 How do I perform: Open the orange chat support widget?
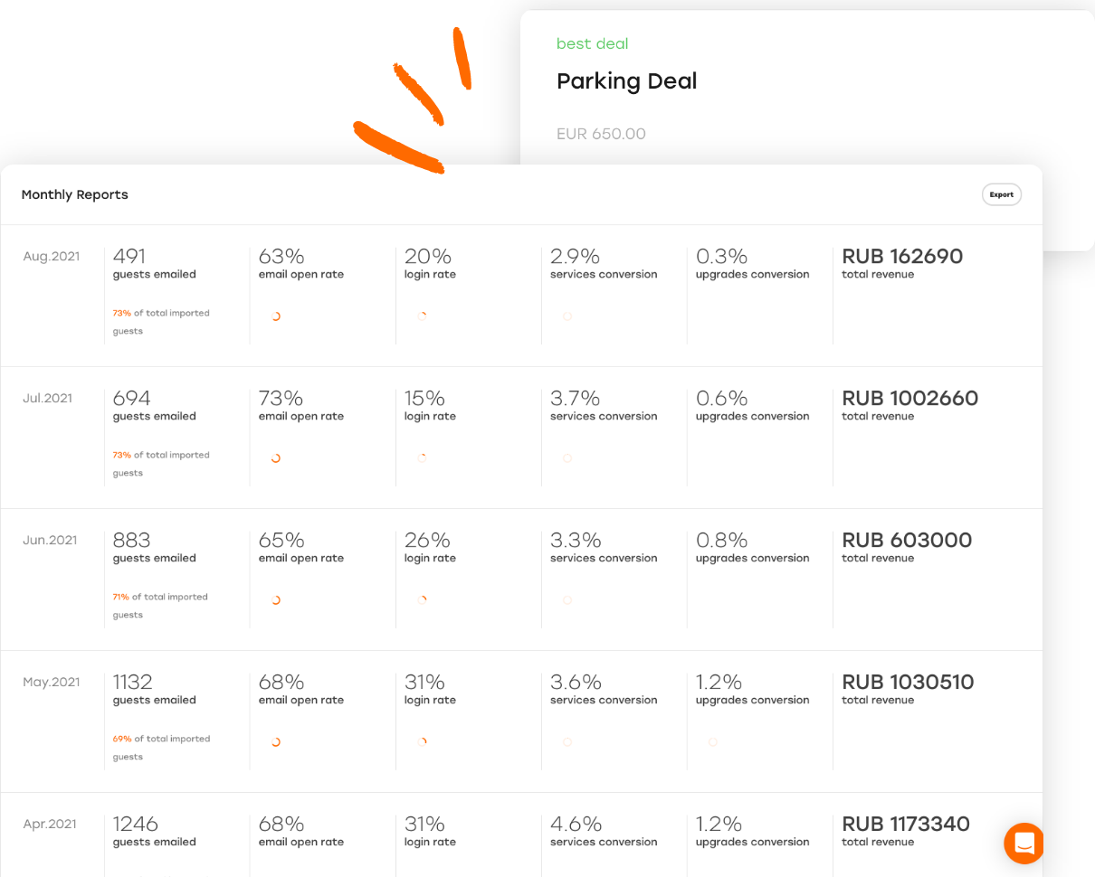(x=1024, y=844)
